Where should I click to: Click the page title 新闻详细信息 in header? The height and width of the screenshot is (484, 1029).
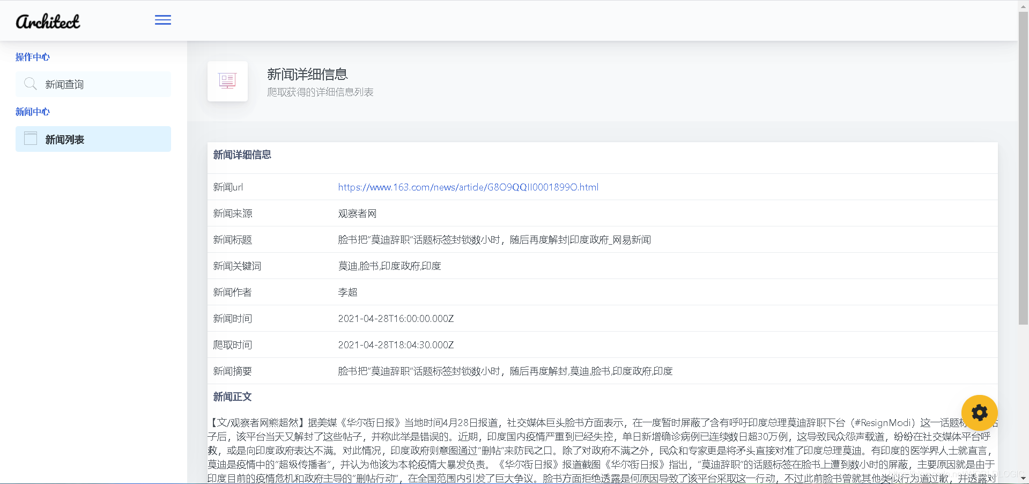[x=307, y=74]
